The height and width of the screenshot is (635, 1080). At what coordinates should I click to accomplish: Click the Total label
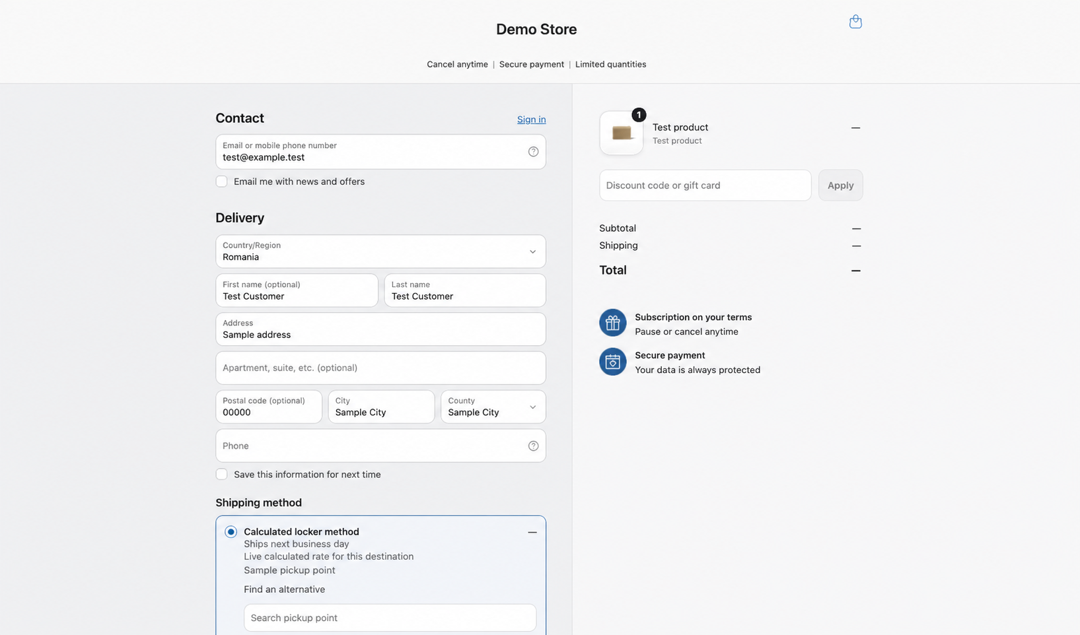tap(613, 270)
